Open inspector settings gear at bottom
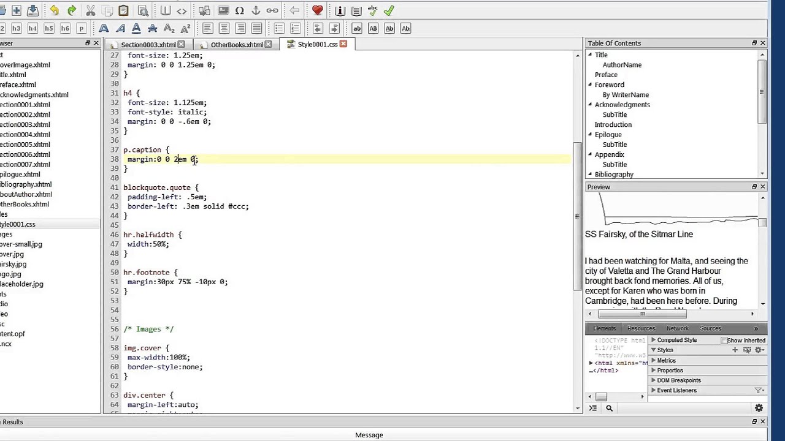 759,408
